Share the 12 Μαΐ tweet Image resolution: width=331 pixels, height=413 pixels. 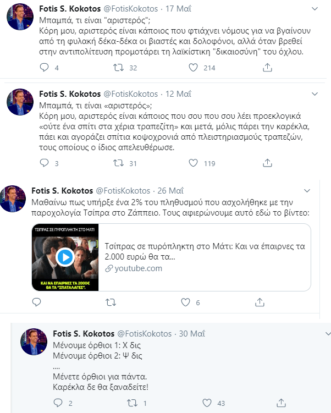pyautogui.click(x=267, y=163)
